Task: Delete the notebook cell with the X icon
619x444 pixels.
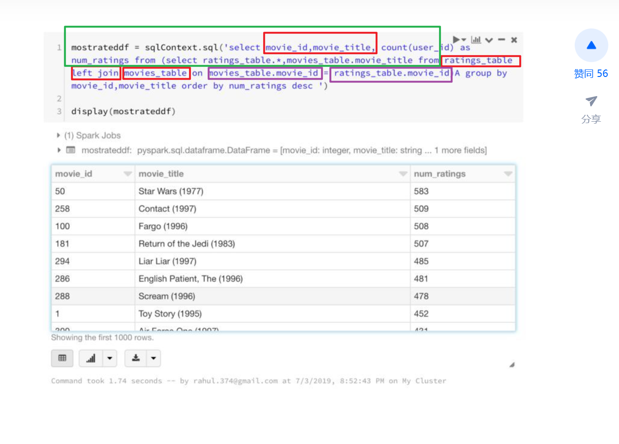Action: point(514,40)
